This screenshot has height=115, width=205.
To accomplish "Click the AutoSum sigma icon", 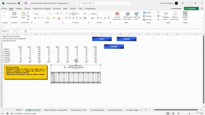I will click(158, 13).
